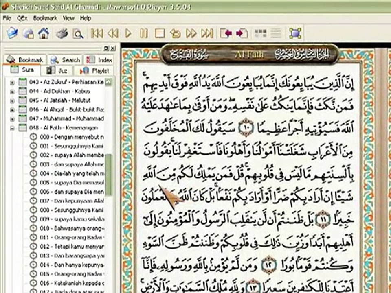Select verse 006 - dan supaya Dia
The height and width of the screenshot is (293, 391).
pyautogui.click(x=72, y=192)
